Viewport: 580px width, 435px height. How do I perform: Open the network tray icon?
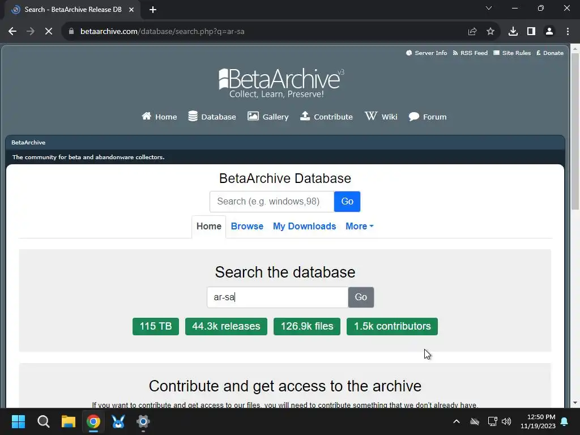coord(492,421)
